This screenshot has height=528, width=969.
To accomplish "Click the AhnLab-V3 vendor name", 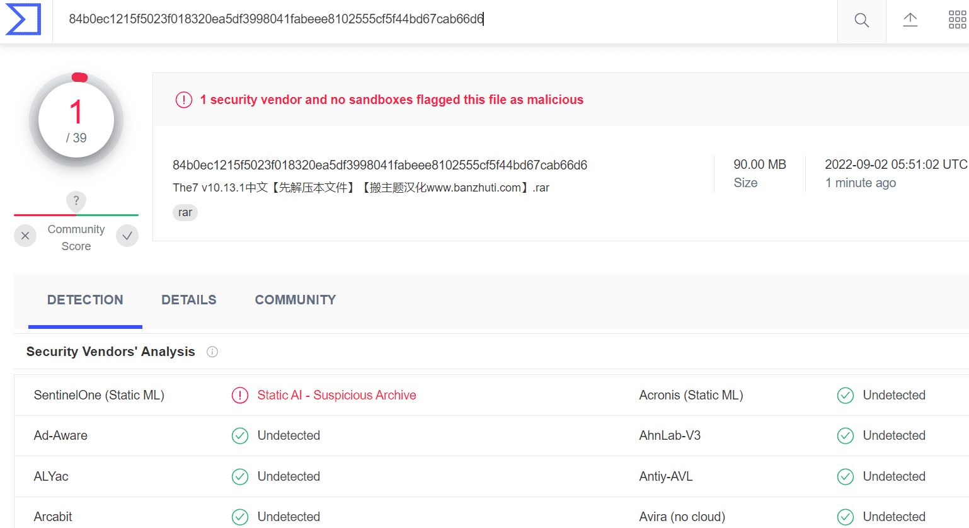I will (x=670, y=435).
